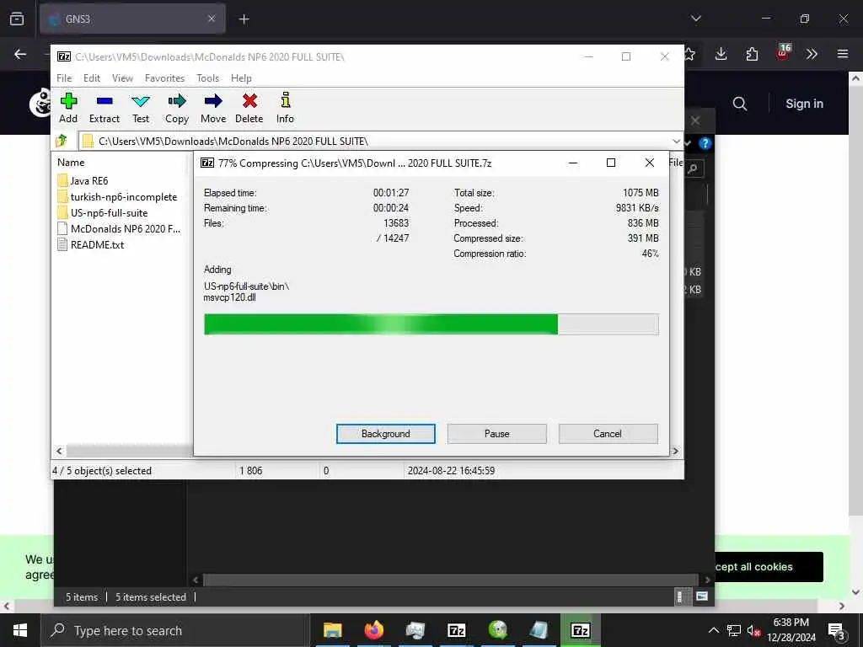The height and width of the screenshot is (647, 863).
Task: Open a new browser tab
Action: point(244,19)
